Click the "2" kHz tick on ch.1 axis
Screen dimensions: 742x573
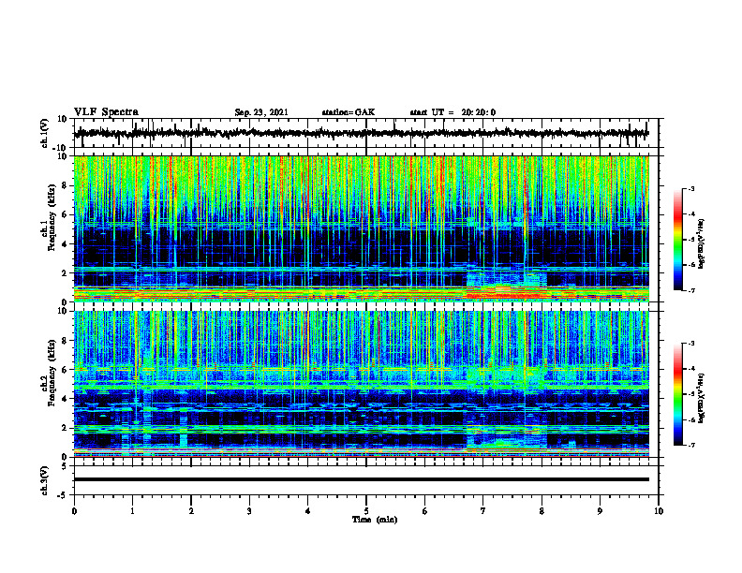(66, 273)
